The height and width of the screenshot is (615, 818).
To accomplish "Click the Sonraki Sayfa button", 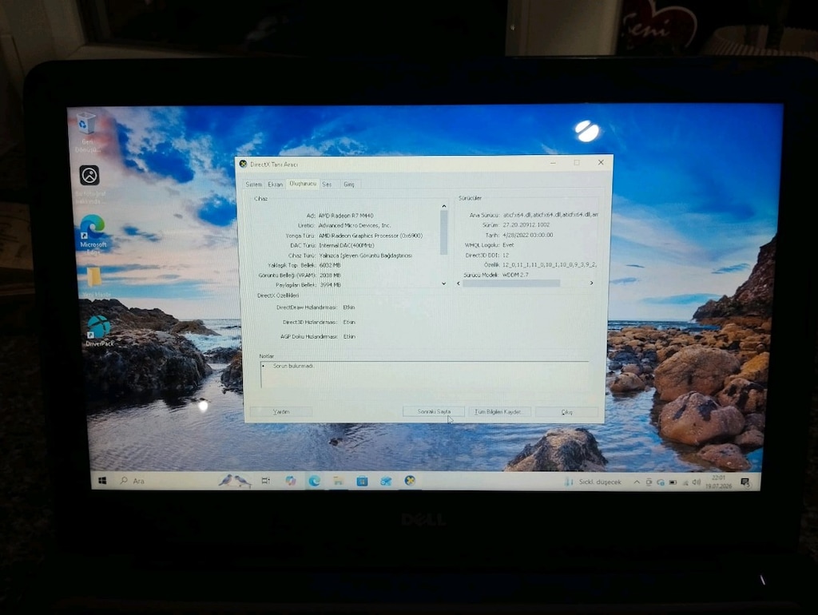I will [434, 411].
